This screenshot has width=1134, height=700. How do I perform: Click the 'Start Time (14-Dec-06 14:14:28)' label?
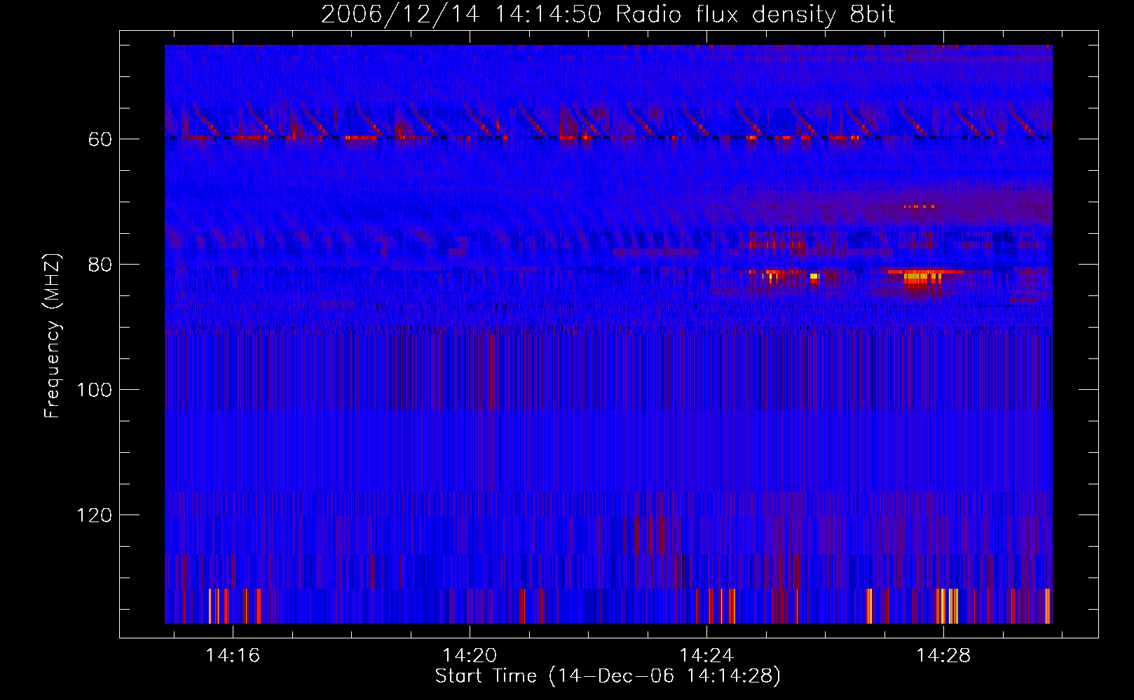click(x=608, y=676)
